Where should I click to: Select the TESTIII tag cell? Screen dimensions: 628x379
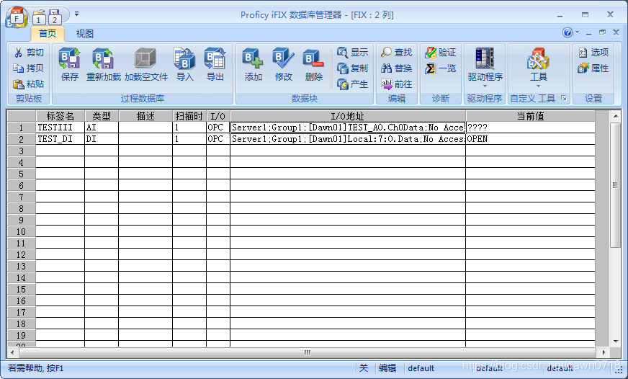point(60,128)
